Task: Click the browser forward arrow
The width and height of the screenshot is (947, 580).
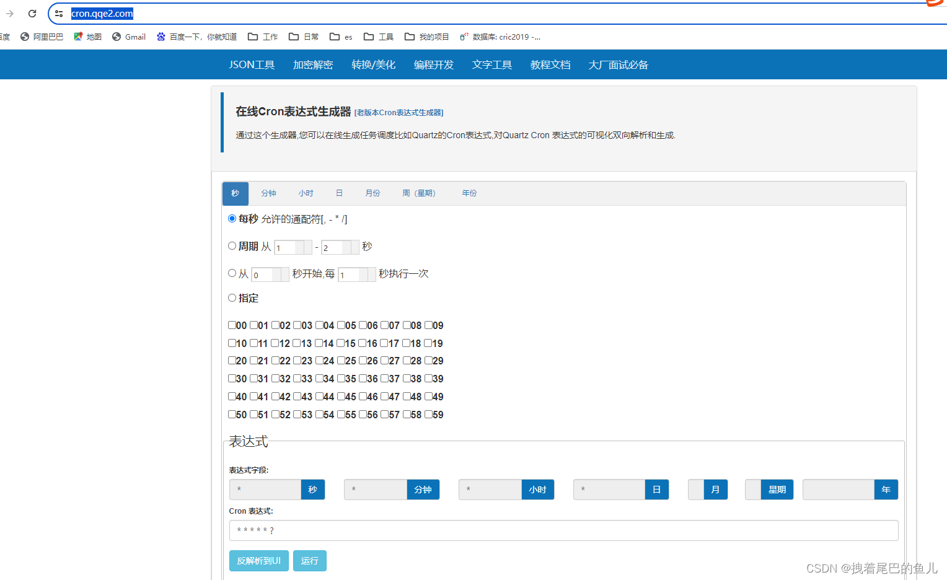Action: pyautogui.click(x=10, y=13)
